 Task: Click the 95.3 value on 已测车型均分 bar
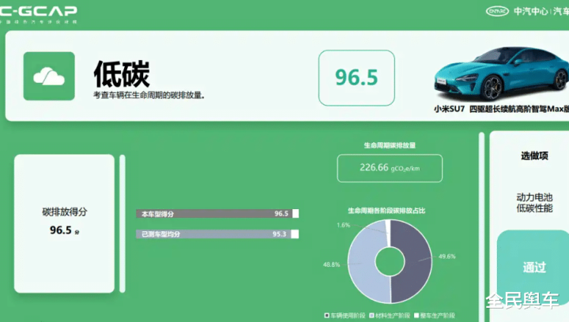[x=280, y=234]
